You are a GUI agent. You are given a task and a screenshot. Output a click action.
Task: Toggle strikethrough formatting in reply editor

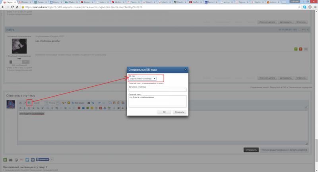coord(33,108)
